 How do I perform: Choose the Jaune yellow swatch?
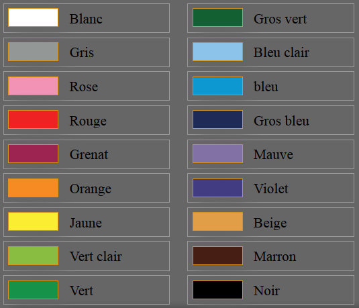tap(33, 221)
